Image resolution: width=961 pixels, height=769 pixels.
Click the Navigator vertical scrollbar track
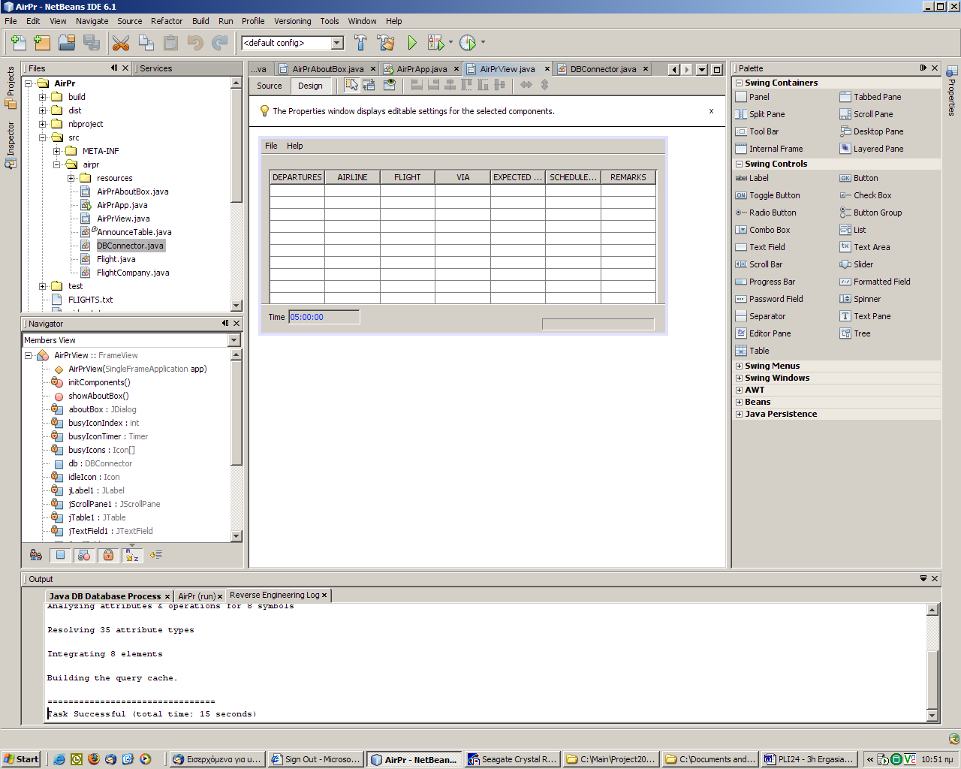(x=236, y=445)
